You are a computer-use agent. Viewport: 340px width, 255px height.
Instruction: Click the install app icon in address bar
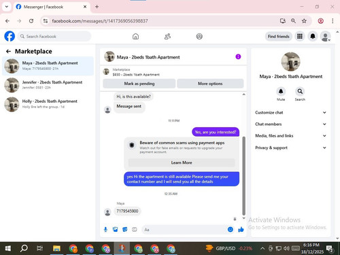(x=282, y=21)
